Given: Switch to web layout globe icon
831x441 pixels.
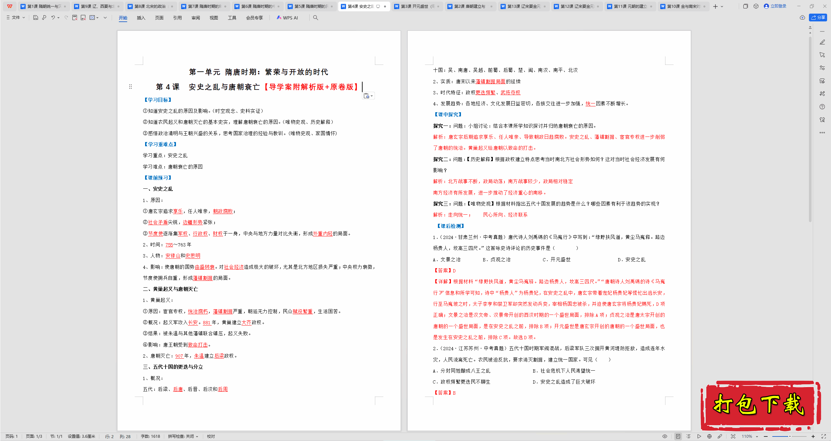Looking at the screenshot, I should point(710,436).
